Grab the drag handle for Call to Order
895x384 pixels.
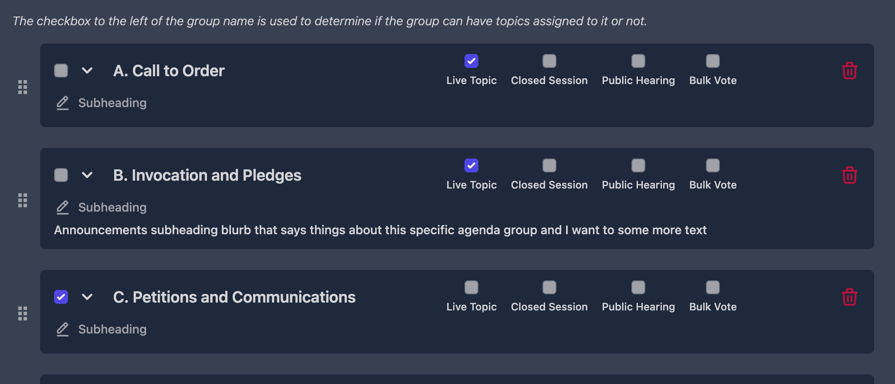(x=23, y=87)
